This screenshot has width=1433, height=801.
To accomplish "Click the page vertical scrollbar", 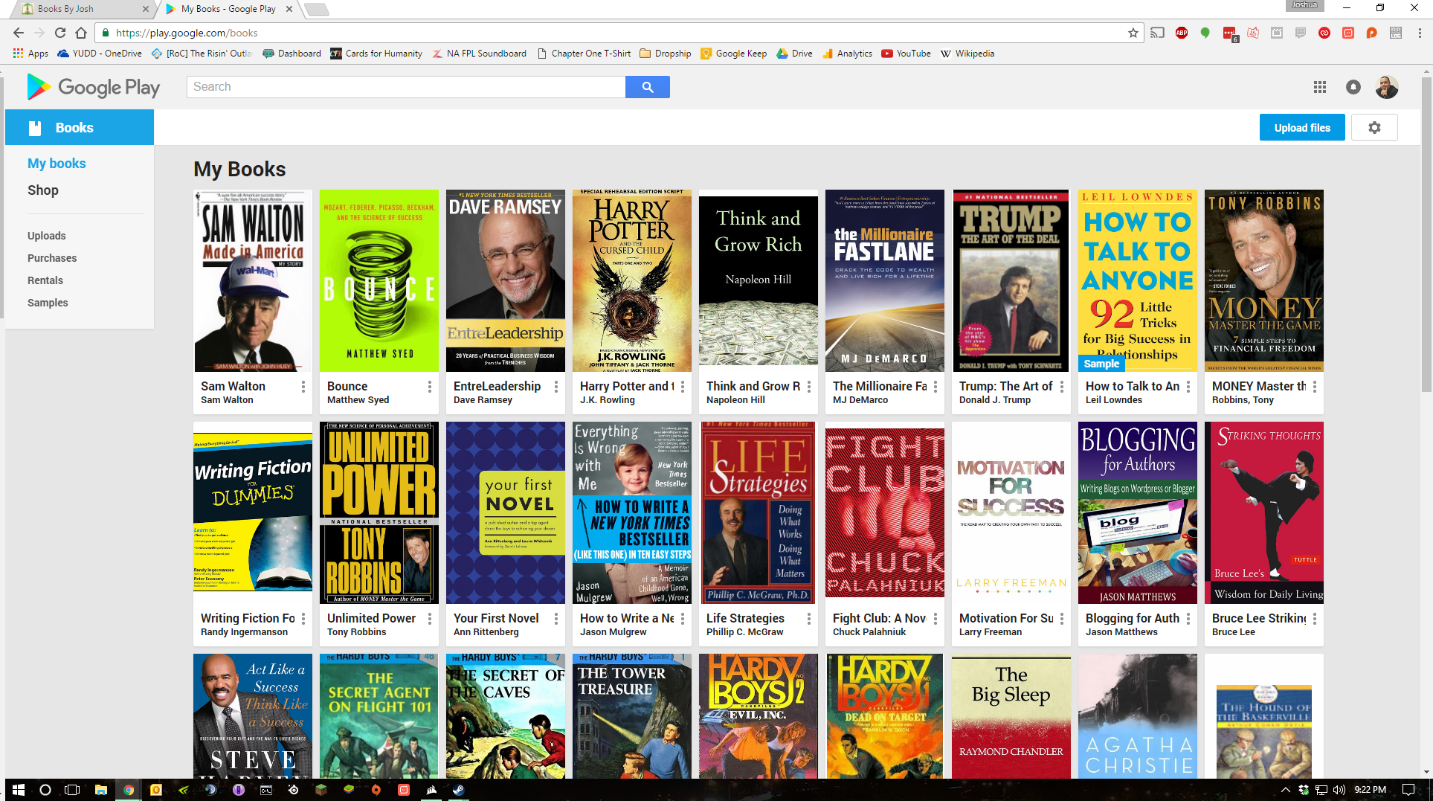I will 1426,234.
